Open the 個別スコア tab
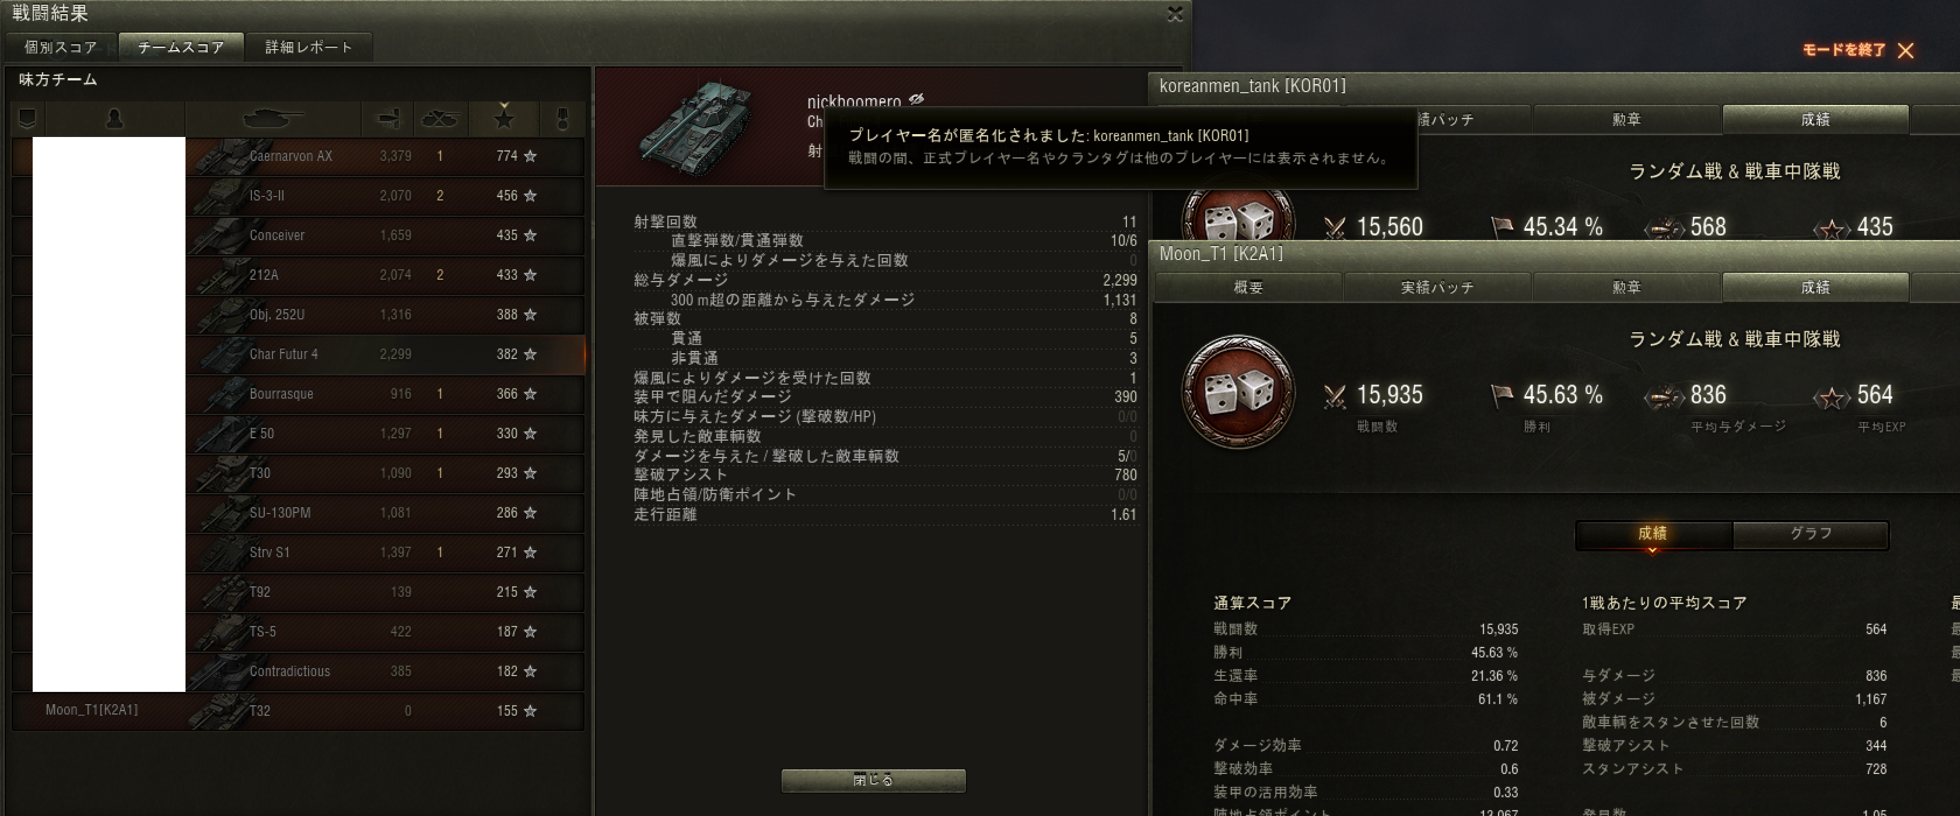Screen dimensions: 1960x816 [61, 47]
